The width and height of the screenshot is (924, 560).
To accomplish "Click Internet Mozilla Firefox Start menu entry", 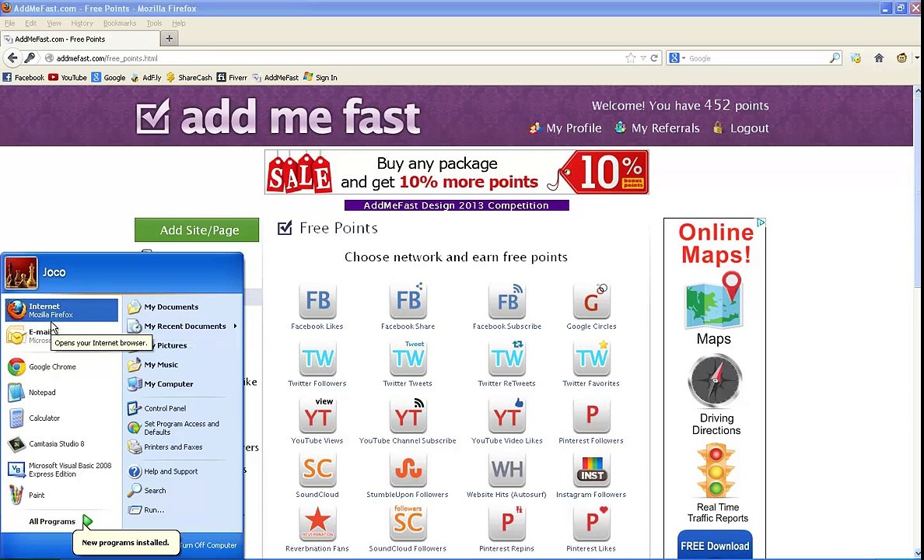I will (62, 310).
